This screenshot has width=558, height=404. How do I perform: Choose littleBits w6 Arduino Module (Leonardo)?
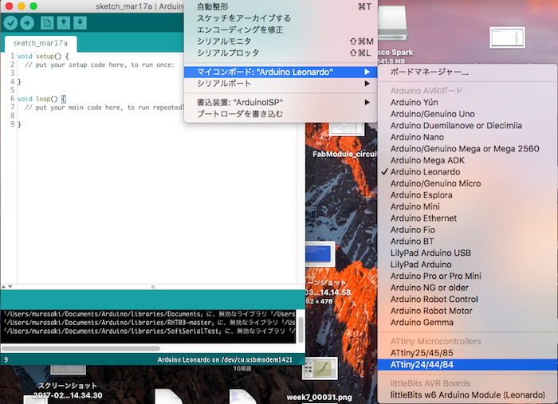[x=467, y=395]
